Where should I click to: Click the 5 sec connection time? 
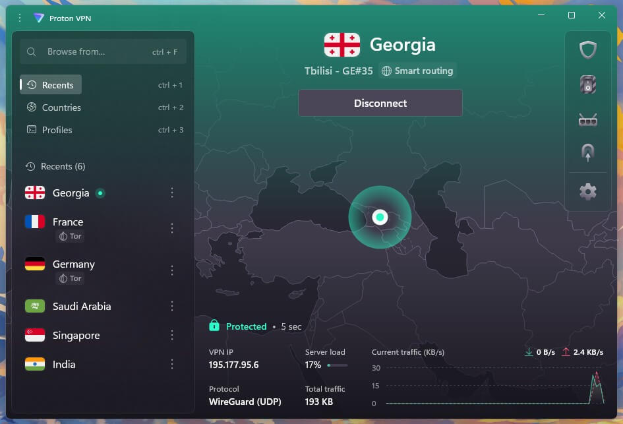(291, 326)
